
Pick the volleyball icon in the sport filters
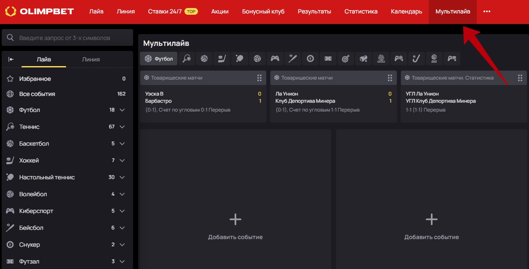click(257, 59)
